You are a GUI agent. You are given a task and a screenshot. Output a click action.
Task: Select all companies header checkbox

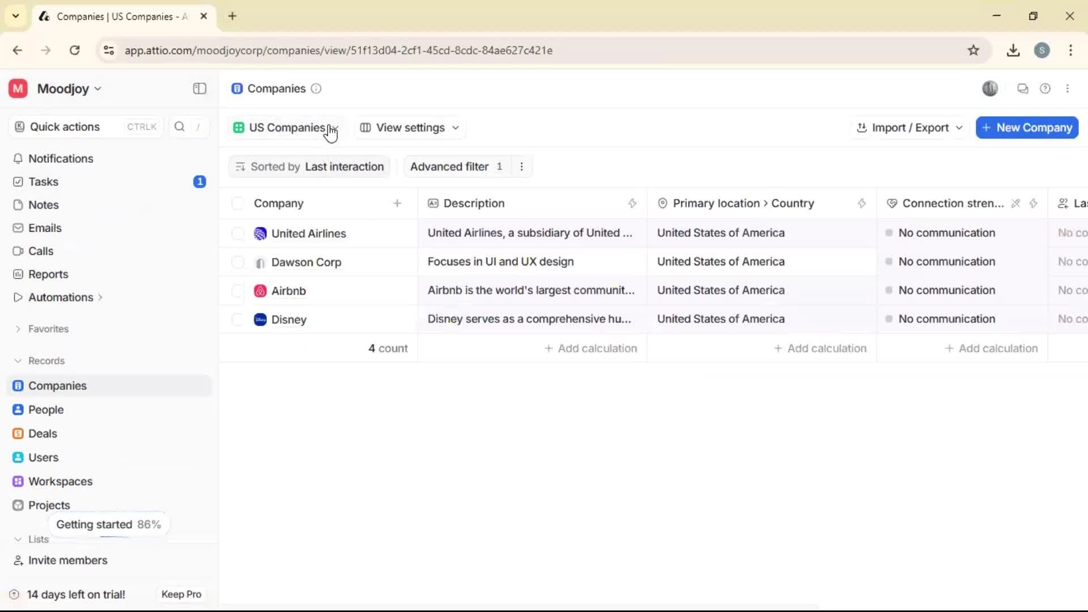237,203
